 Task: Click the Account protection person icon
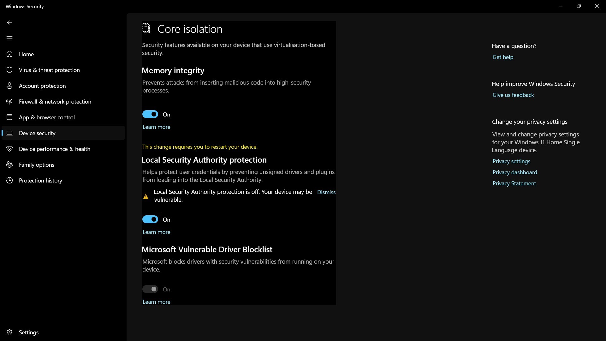click(9, 86)
